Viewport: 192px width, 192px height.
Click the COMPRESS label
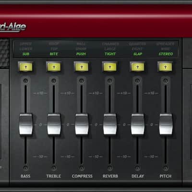click(x=82, y=176)
